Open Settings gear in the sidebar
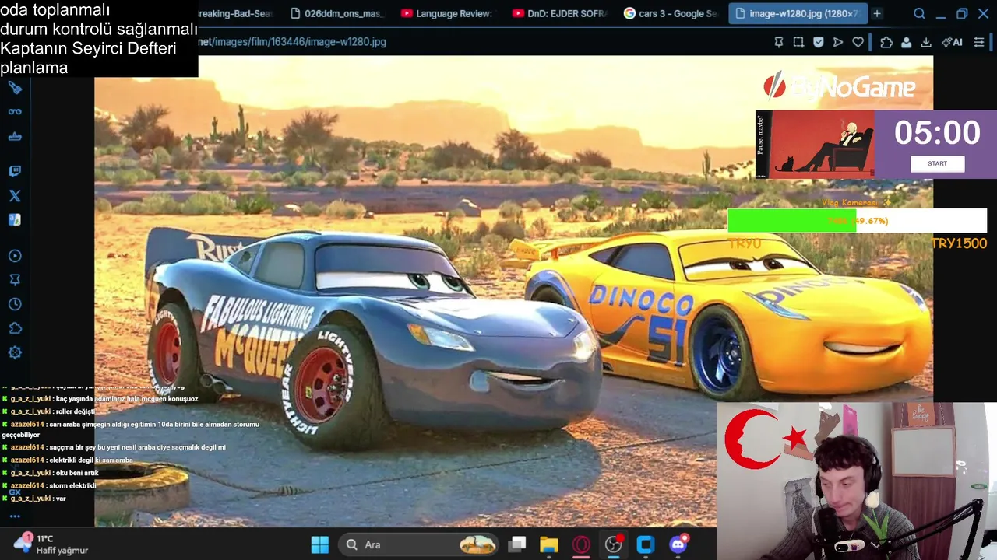The height and width of the screenshot is (560, 997). pos(15,352)
